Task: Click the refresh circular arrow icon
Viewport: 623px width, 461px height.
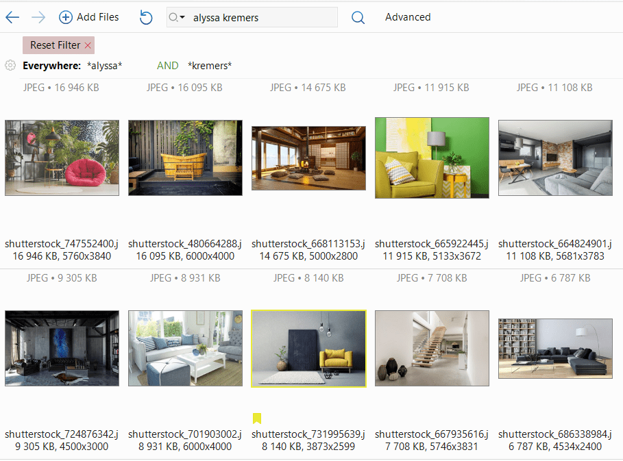Action: pyautogui.click(x=146, y=18)
